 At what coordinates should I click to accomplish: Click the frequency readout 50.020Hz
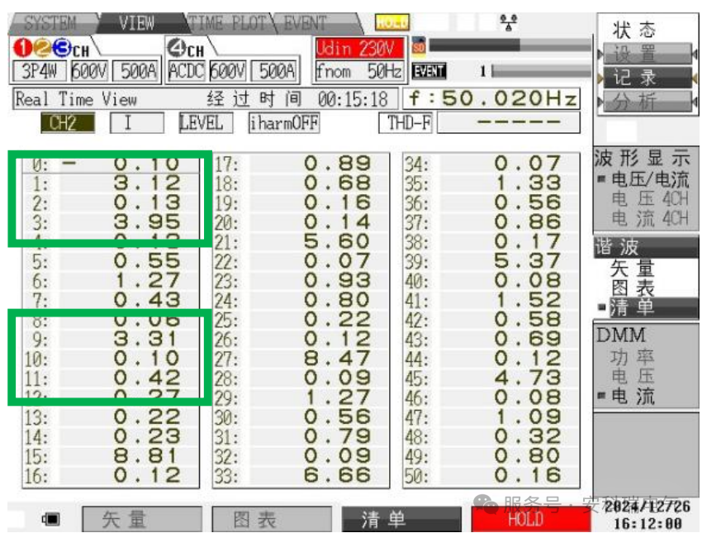tap(491, 99)
